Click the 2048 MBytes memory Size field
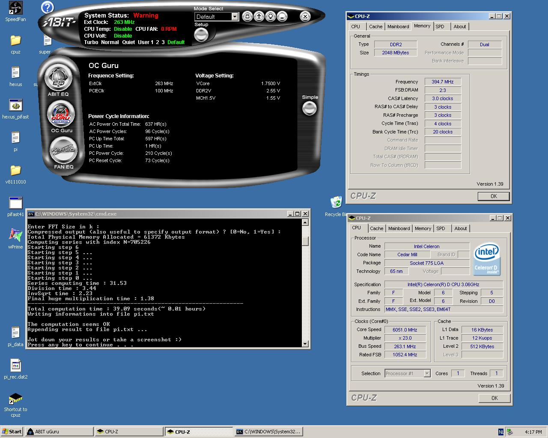 tap(396, 53)
